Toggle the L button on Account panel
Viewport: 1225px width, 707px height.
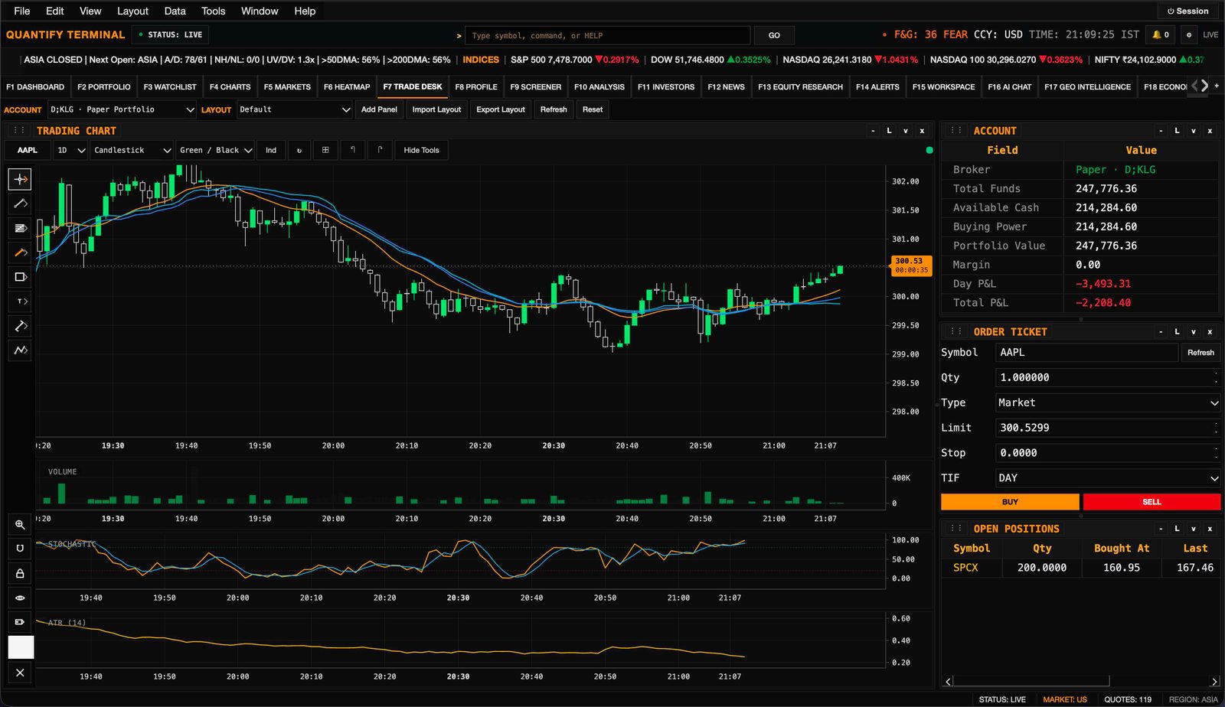[x=1177, y=131]
